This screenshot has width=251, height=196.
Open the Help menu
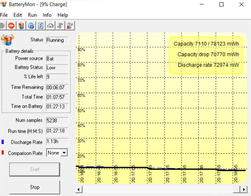[x=63, y=15]
